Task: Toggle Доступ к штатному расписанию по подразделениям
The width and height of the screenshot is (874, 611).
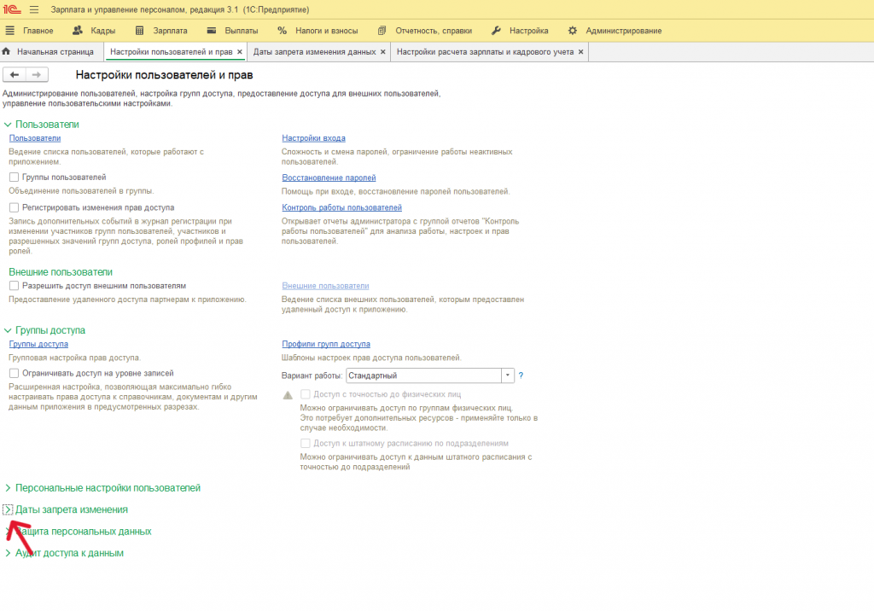Action: click(x=306, y=443)
